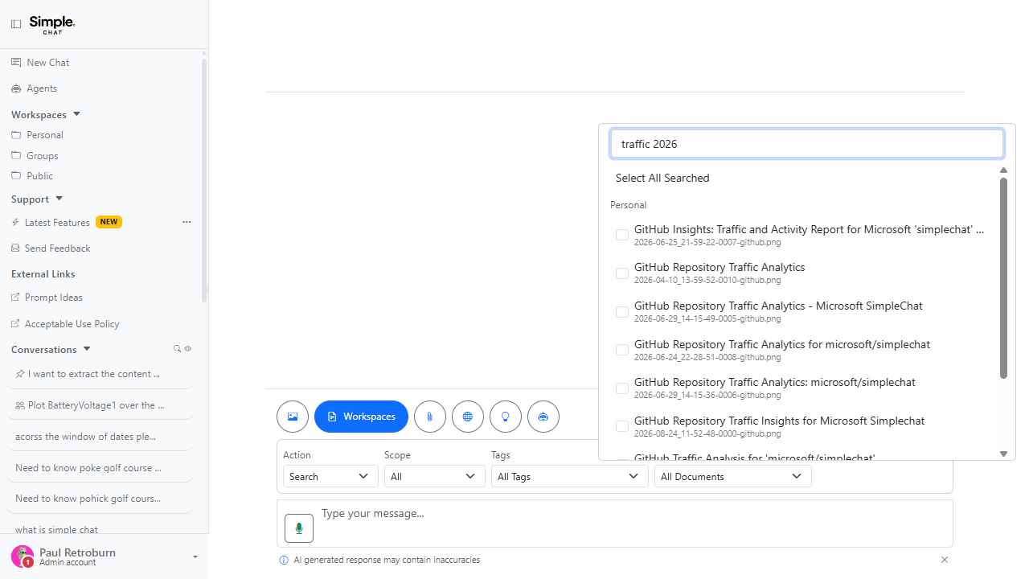This screenshot has height=579, width=1029.
Task: Click the info icon by the AI disclaimer
Action: [x=283, y=560]
